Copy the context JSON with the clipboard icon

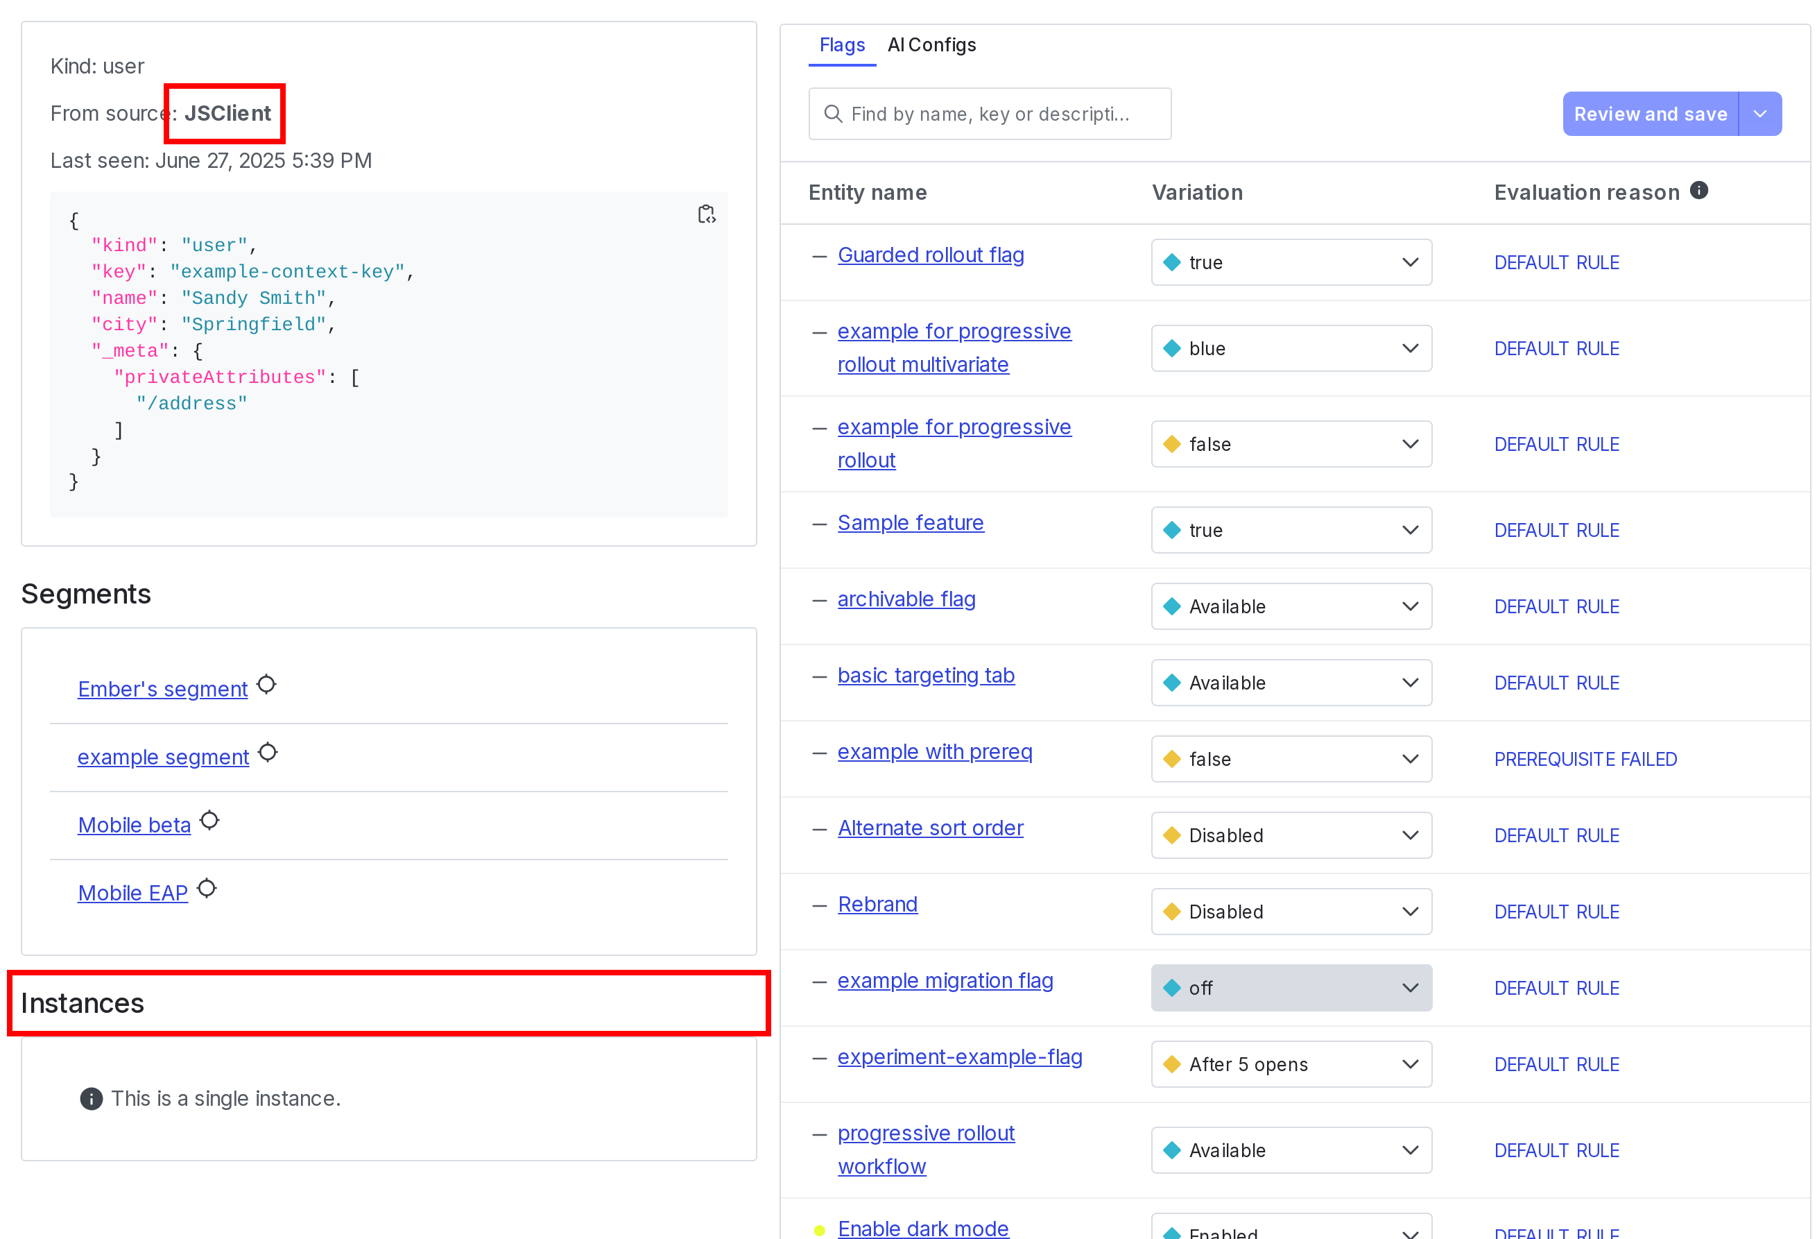(x=706, y=214)
